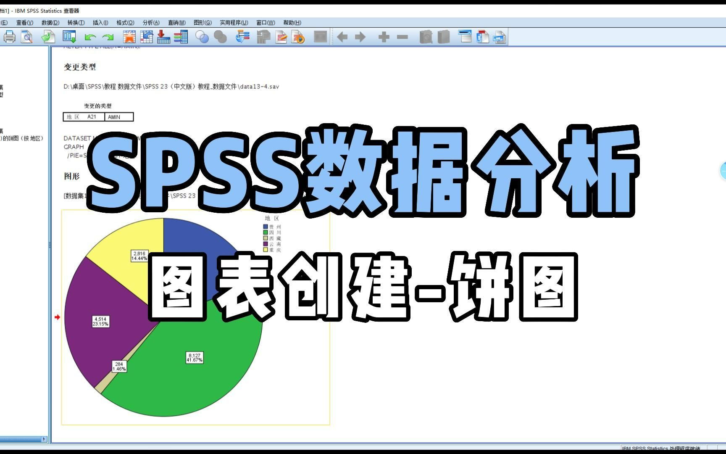Viewport: 726px width, 454px height.
Task: Undo the last action
Action: coord(90,37)
